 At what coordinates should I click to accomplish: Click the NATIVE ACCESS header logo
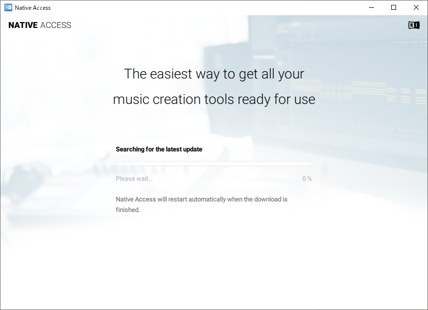coord(40,25)
